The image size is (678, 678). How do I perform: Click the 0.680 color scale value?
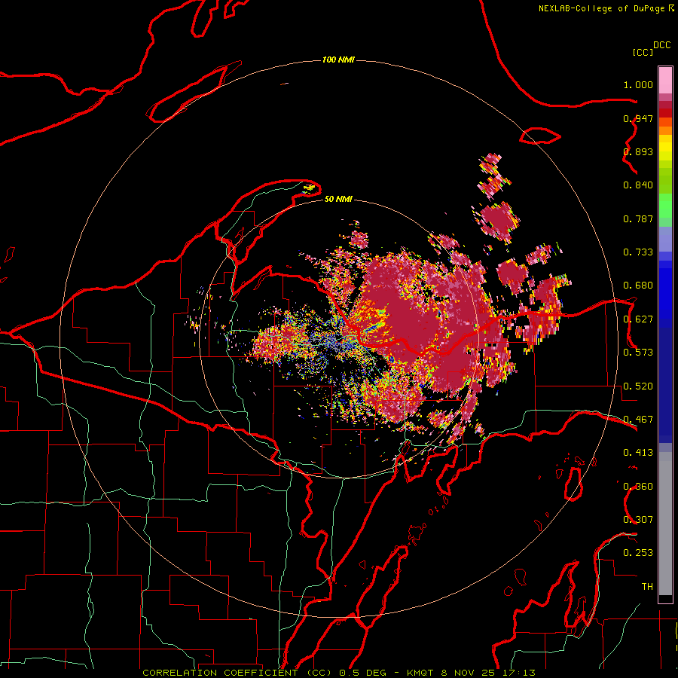[638, 286]
